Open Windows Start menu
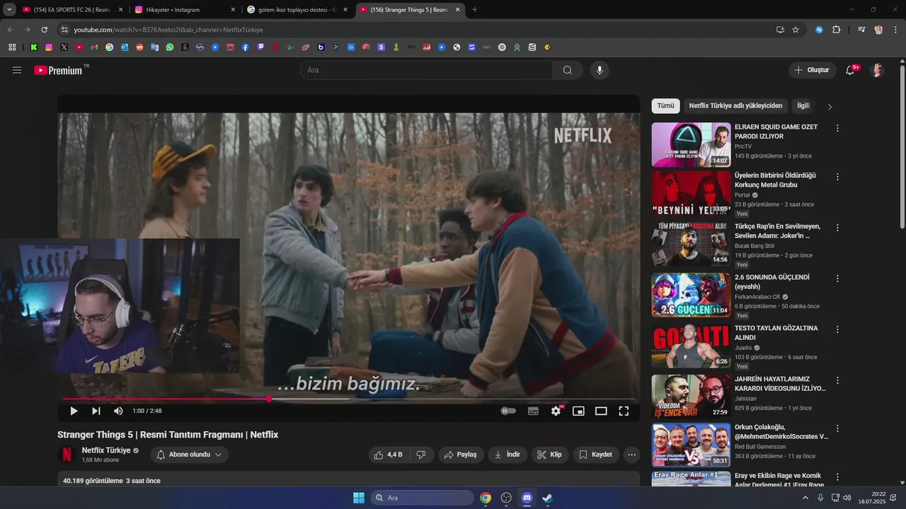Viewport: 906px width, 509px height. pyautogui.click(x=359, y=498)
